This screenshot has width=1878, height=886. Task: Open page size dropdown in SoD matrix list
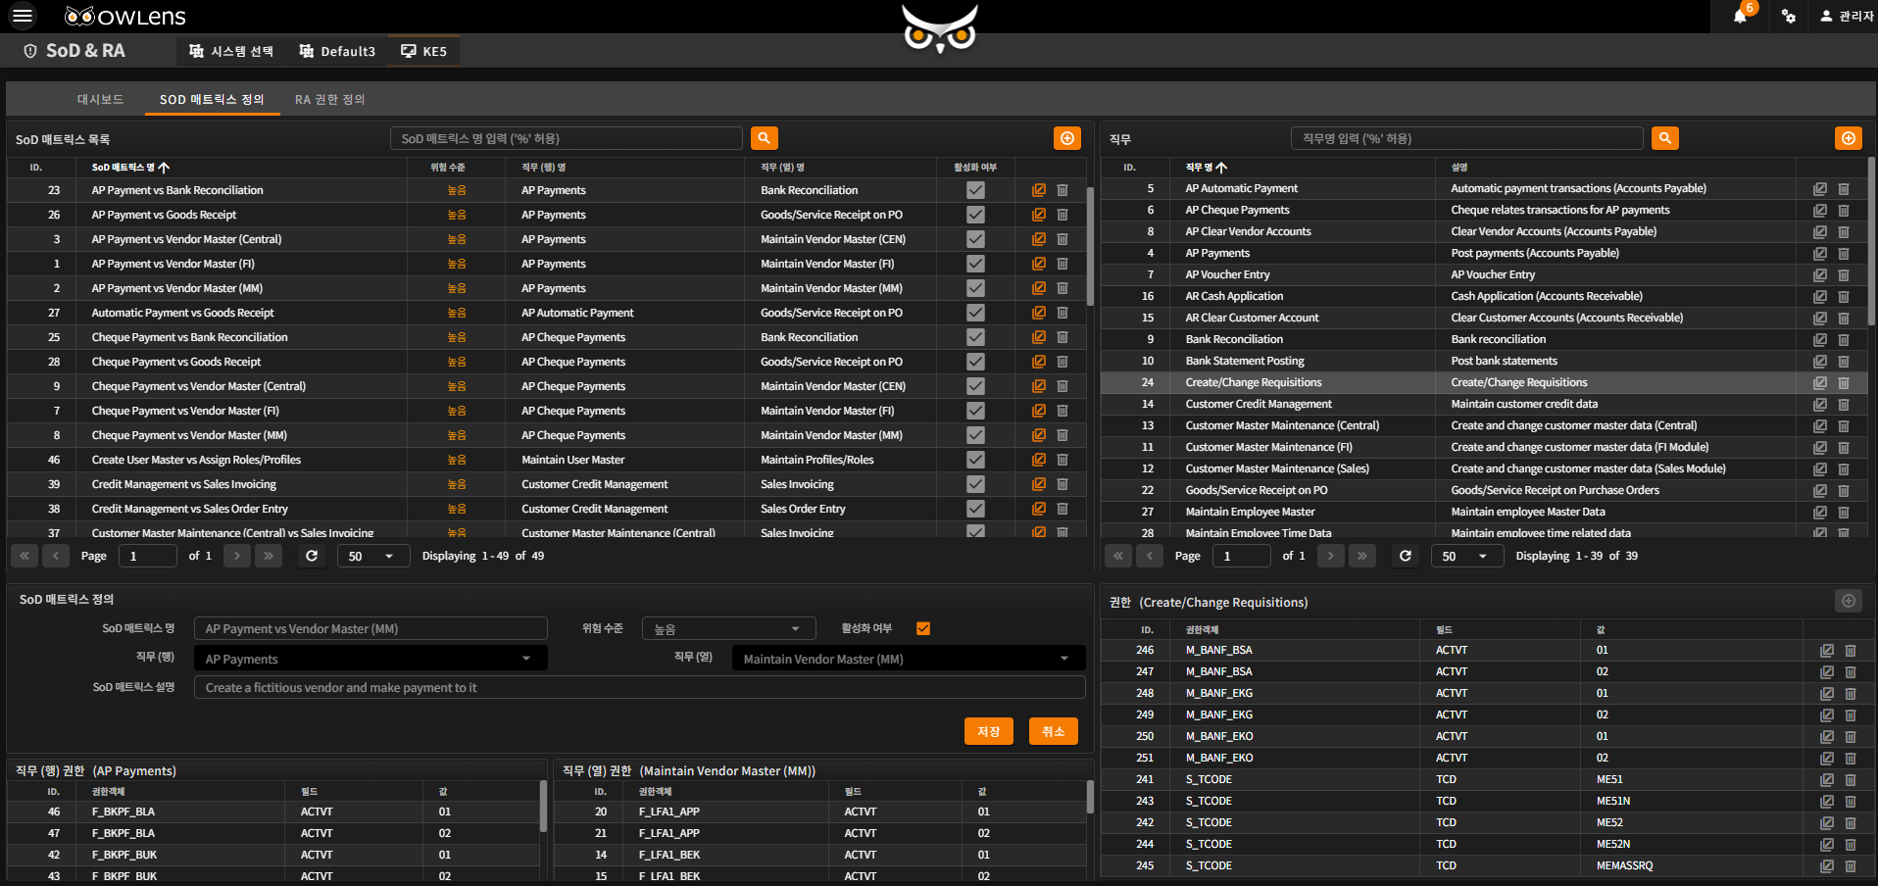tap(372, 556)
